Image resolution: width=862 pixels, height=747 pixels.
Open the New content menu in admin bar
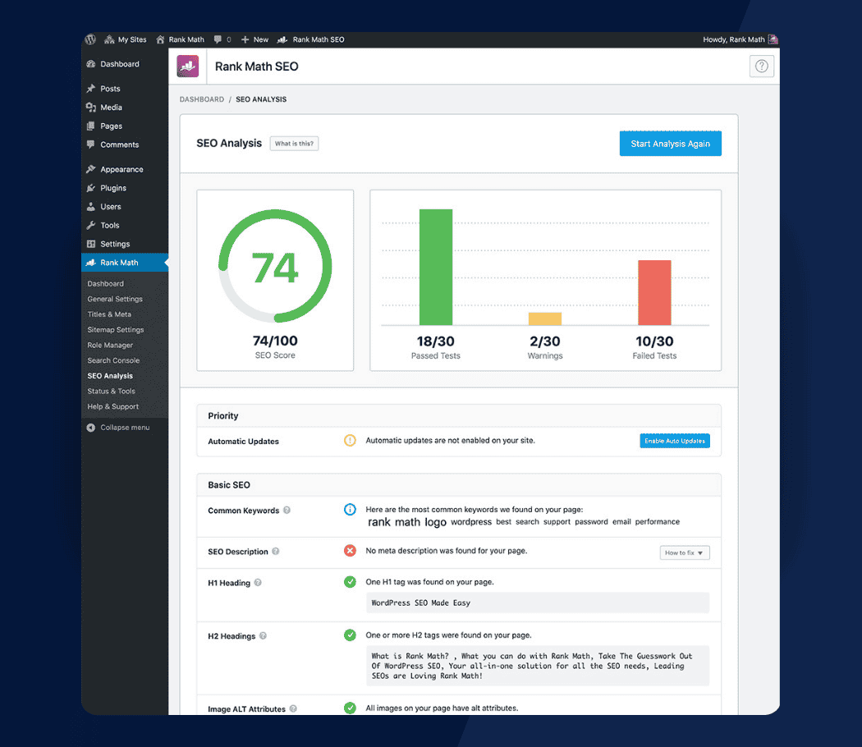pyautogui.click(x=254, y=39)
